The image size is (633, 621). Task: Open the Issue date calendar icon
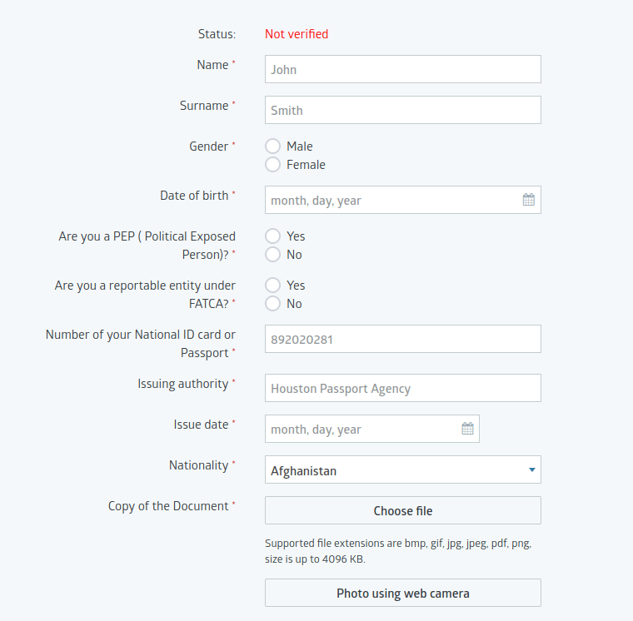[x=467, y=429]
